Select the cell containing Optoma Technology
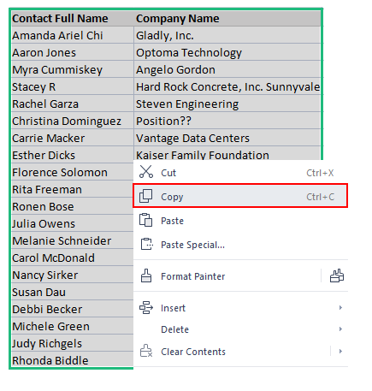 [x=227, y=52]
